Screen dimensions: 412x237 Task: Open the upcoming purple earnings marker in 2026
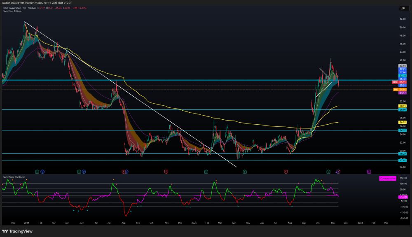coord(369,172)
